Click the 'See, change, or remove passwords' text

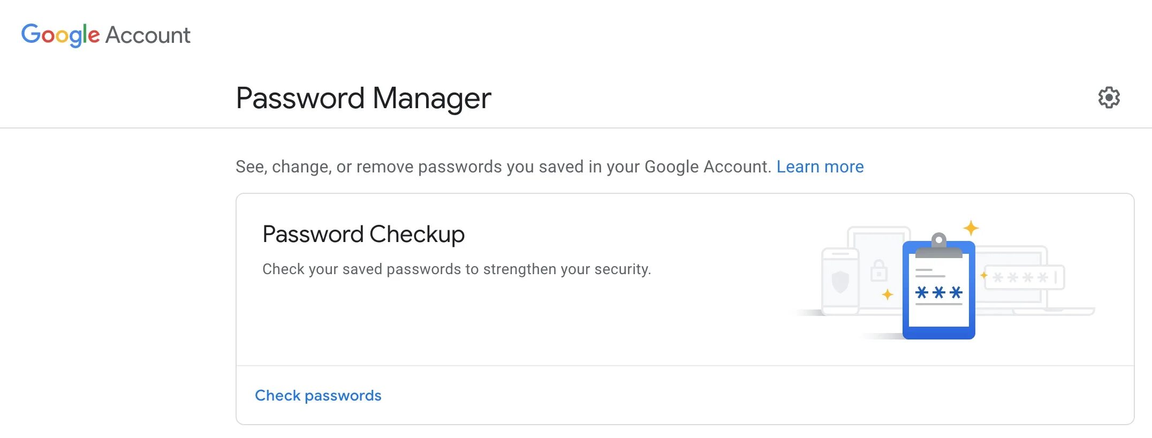tap(503, 167)
